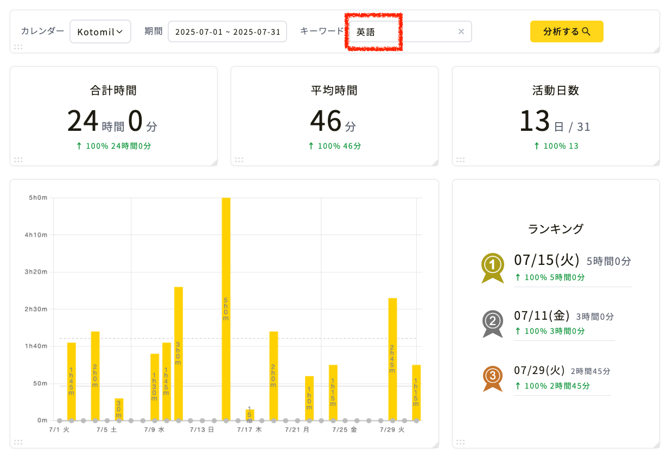Click the drag handle on the 活動日数 card
Screen dimensions: 667x456
point(460,160)
